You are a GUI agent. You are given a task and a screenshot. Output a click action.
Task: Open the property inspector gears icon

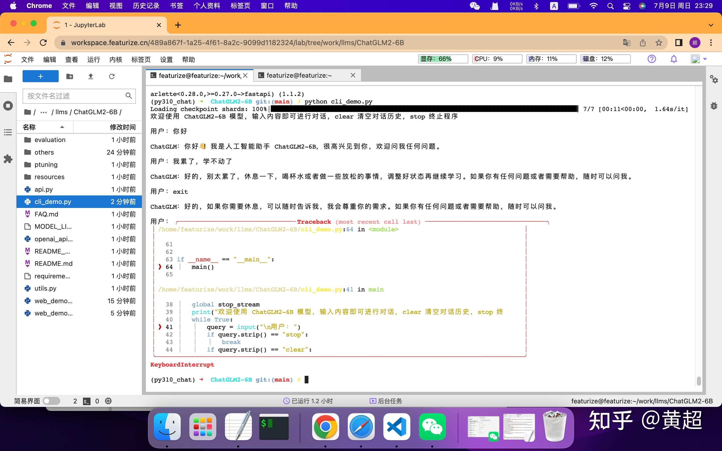pos(714,79)
